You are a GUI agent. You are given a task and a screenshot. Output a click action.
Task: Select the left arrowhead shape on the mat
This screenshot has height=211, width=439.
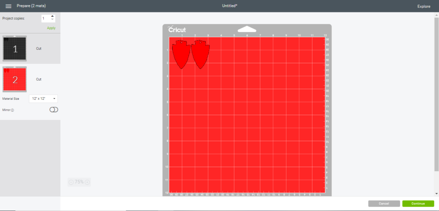[181, 54]
